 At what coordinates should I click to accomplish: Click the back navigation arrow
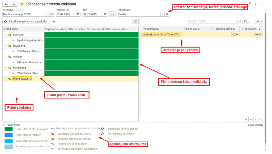[x=6, y=4]
